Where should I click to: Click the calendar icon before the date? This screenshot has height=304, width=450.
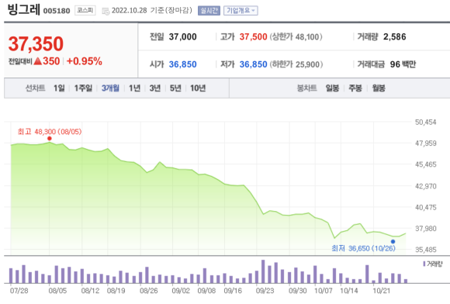(106, 11)
